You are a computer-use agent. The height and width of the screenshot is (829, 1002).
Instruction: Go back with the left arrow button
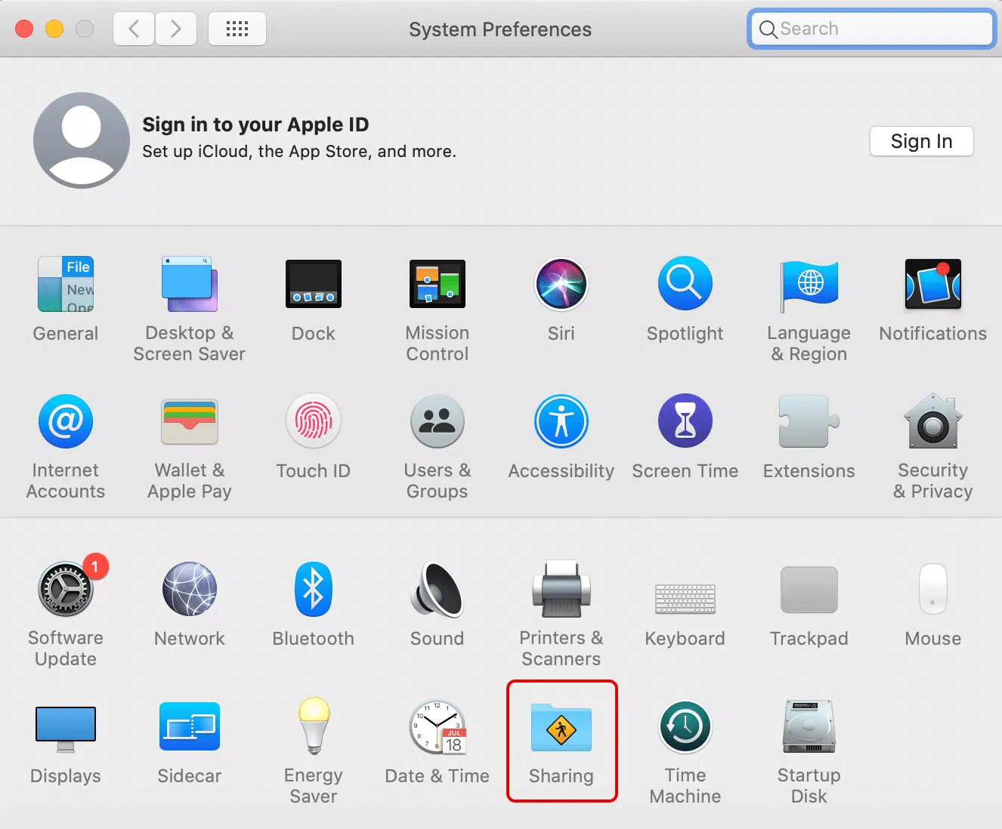pyautogui.click(x=134, y=29)
